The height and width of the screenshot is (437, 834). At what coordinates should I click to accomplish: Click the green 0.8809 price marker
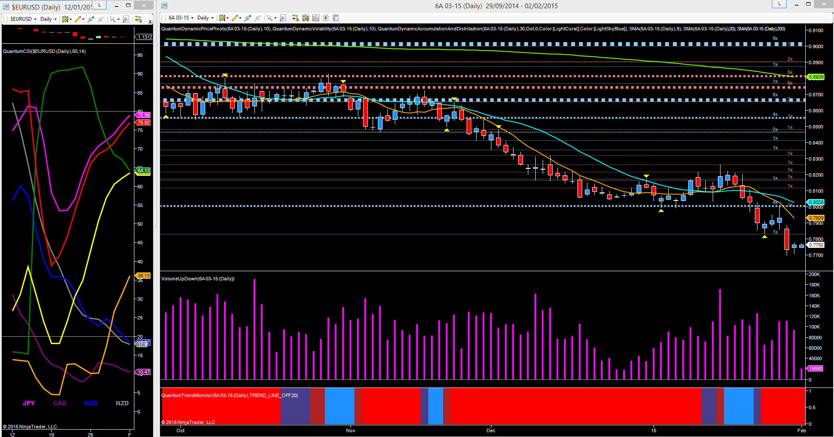click(x=816, y=77)
